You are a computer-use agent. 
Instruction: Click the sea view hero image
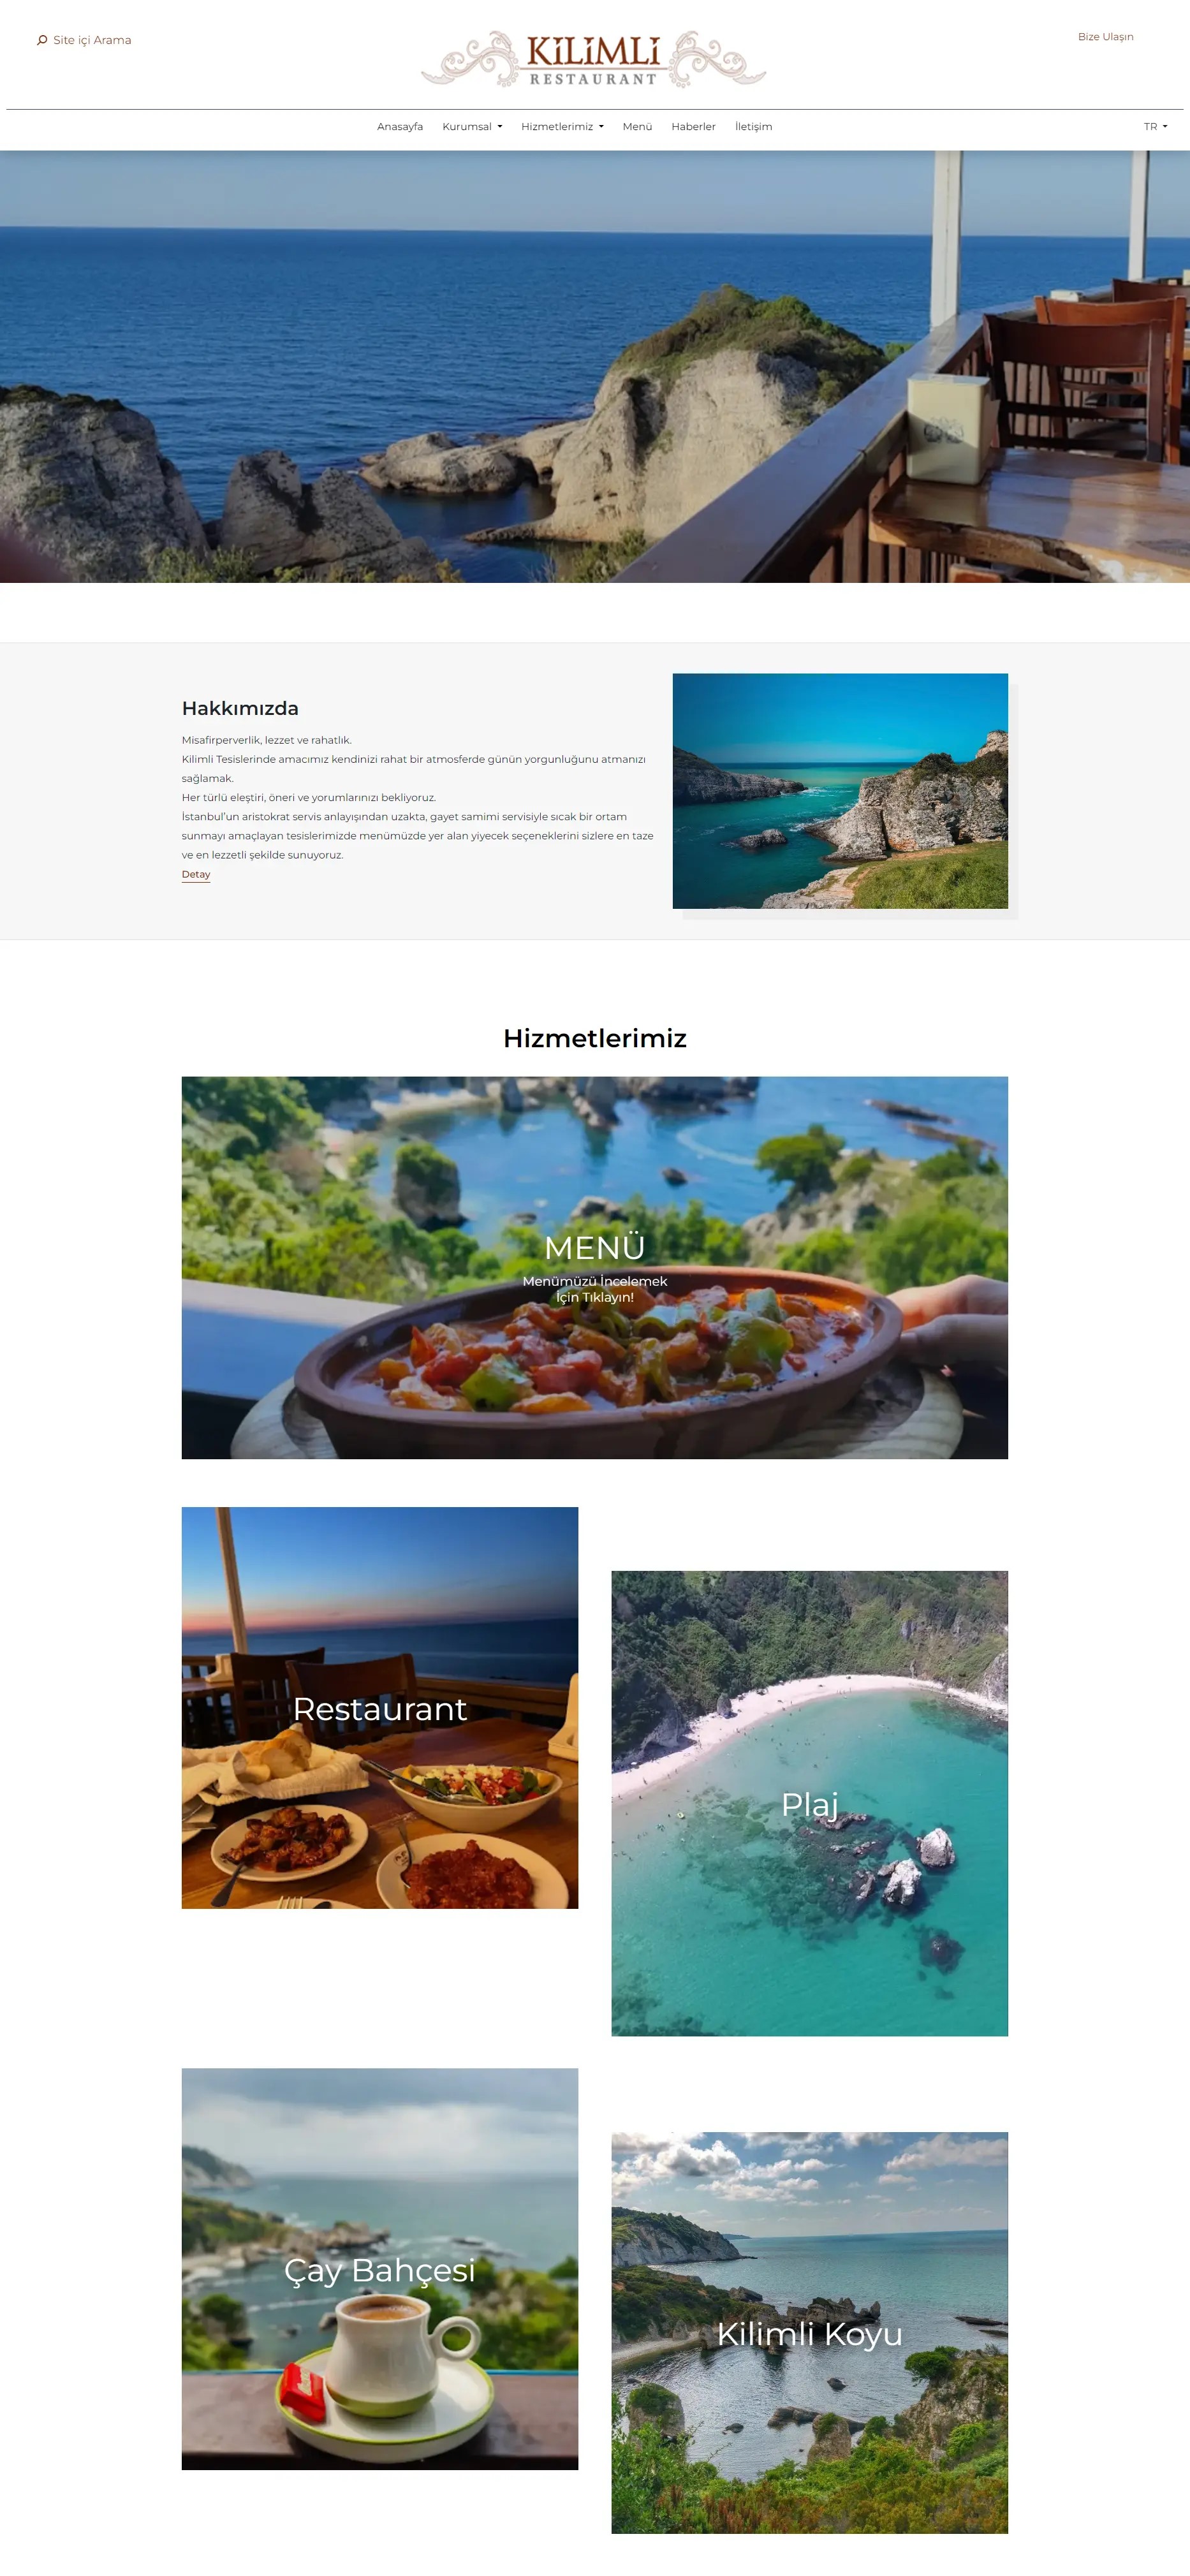coord(594,367)
